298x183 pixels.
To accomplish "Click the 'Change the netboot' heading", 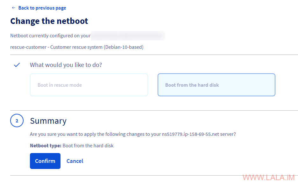I will (49, 21).
